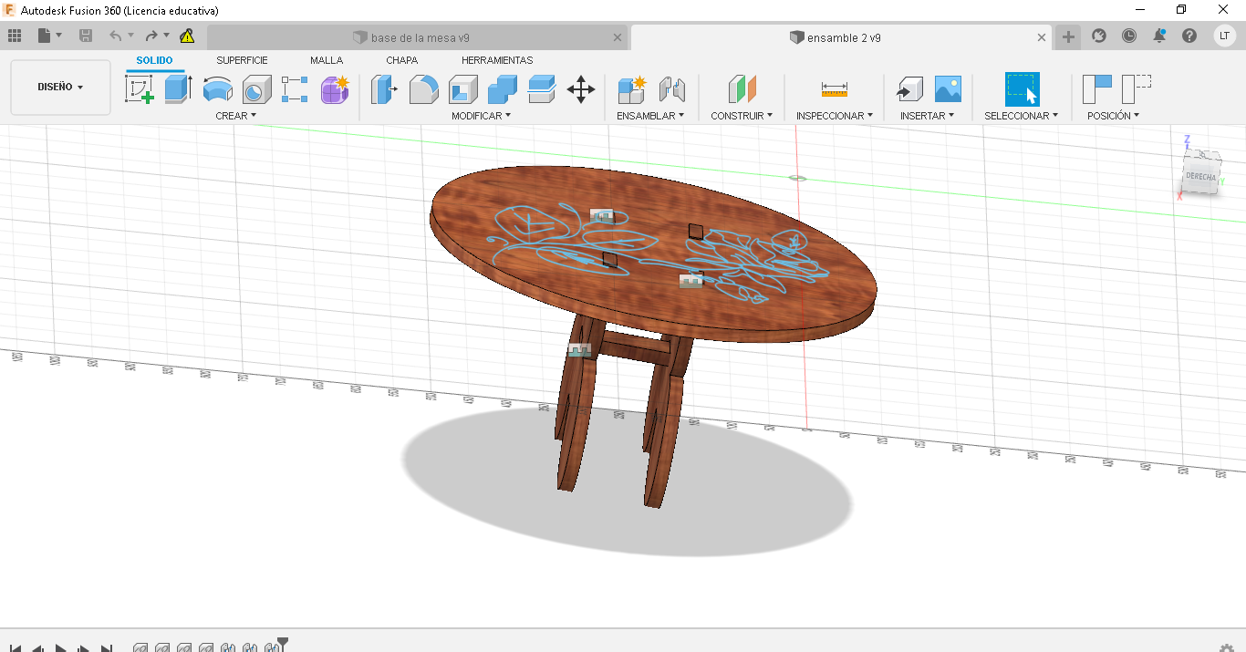Viewport: 1246px width, 652px height.
Task: Open the extensions icon in top bar
Action: (x=1099, y=36)
